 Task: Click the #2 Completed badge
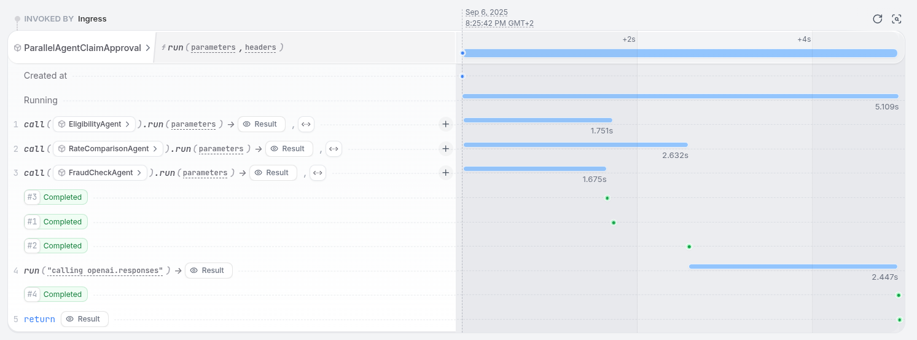click(x=56, y=246)
